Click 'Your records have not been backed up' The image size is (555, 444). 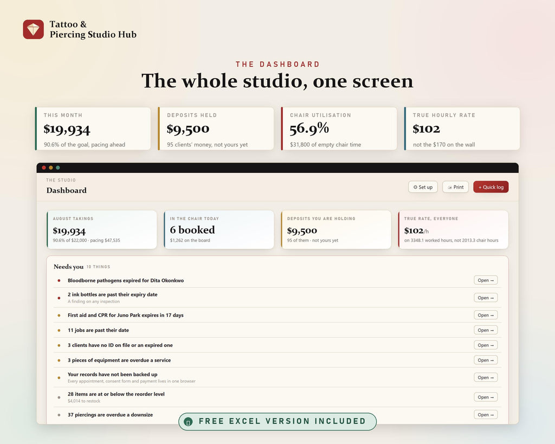113,375
